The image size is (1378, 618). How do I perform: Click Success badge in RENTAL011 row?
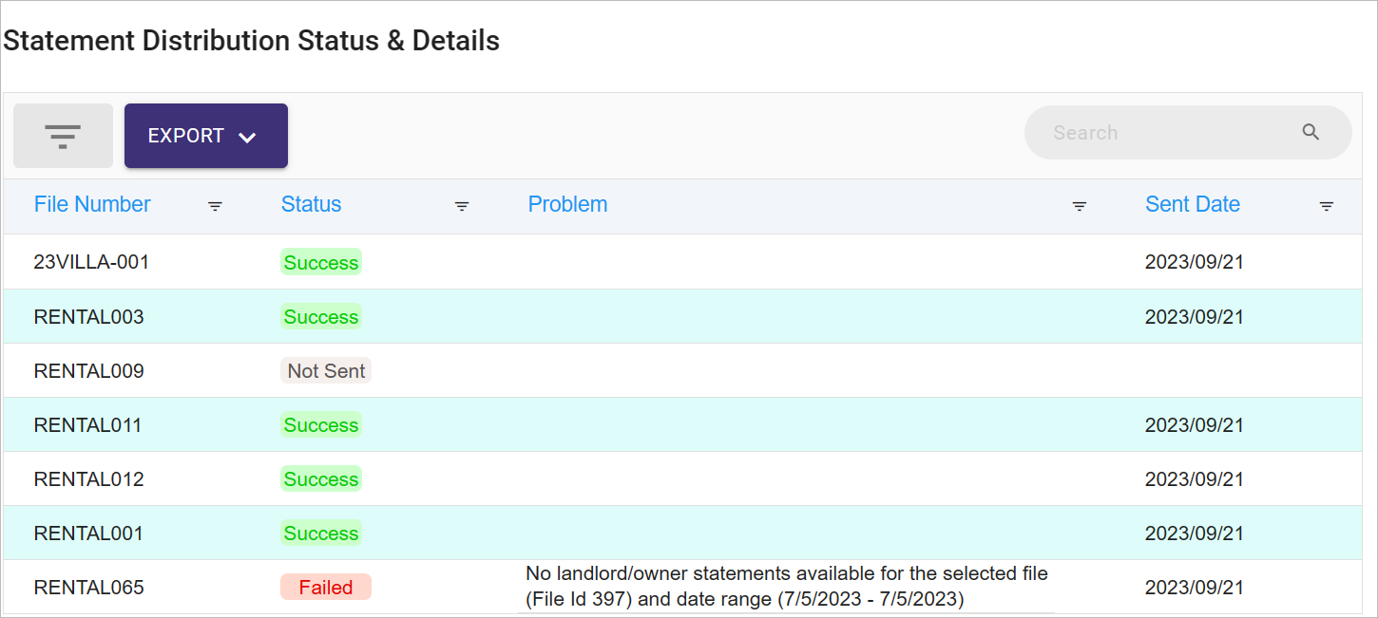(321, 425)
